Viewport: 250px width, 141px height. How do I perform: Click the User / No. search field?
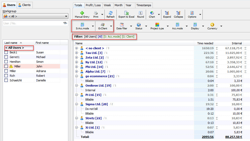(32, 23)
